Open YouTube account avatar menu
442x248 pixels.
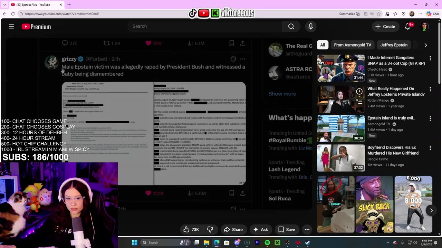(425, 27)
